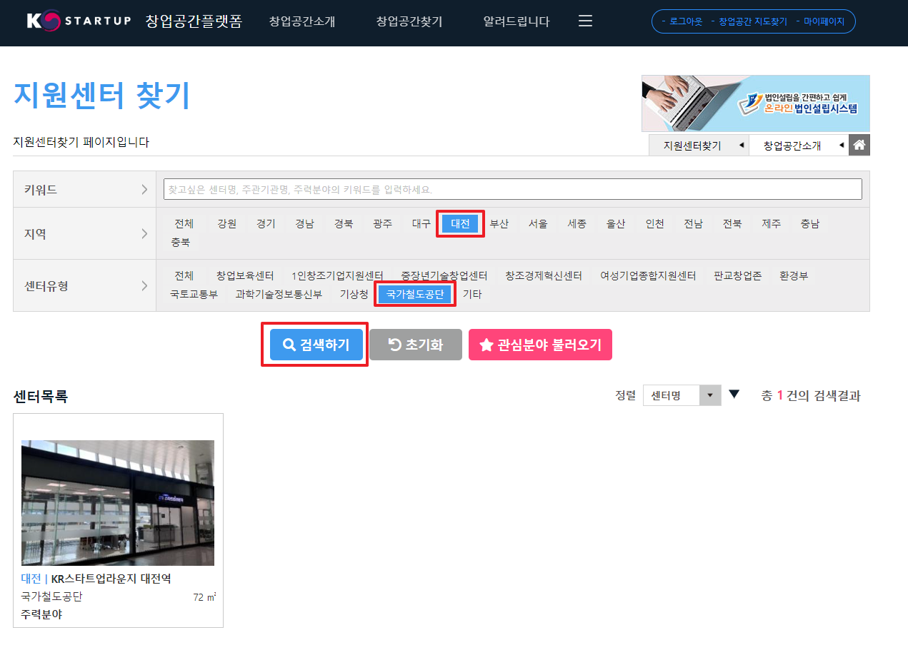The image size is (908, 645).
Task: Select center type 전체
Action: tap(184, 275)
